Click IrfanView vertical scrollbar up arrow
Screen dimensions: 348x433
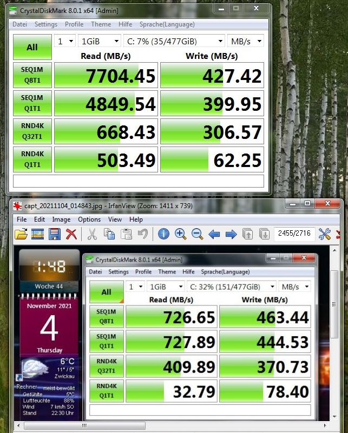[x=334, y=250]
